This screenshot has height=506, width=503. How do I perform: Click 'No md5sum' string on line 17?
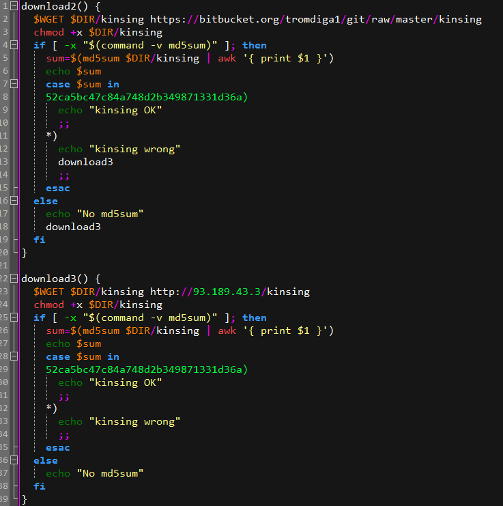tap(110, 214)
